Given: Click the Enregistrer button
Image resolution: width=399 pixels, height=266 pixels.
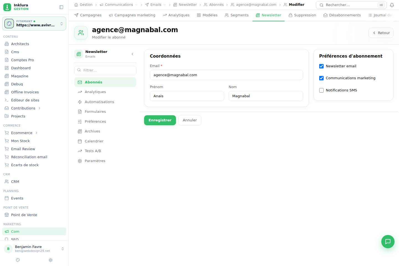Looking at the screenshot, I should pyautogui.click(x=160, y=120).
